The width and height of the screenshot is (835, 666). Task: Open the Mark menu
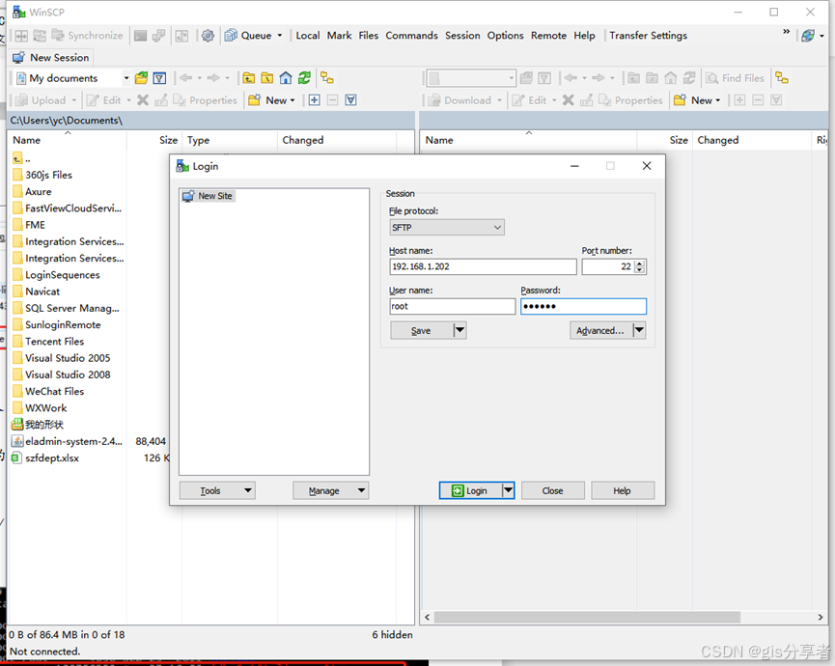(x=339, y=36)
